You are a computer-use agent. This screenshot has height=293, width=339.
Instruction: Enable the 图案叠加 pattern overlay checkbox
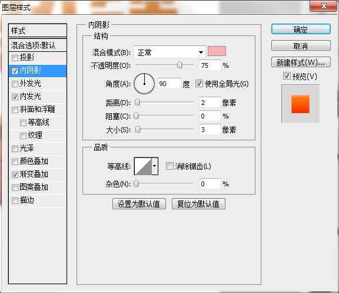point(15,187)
